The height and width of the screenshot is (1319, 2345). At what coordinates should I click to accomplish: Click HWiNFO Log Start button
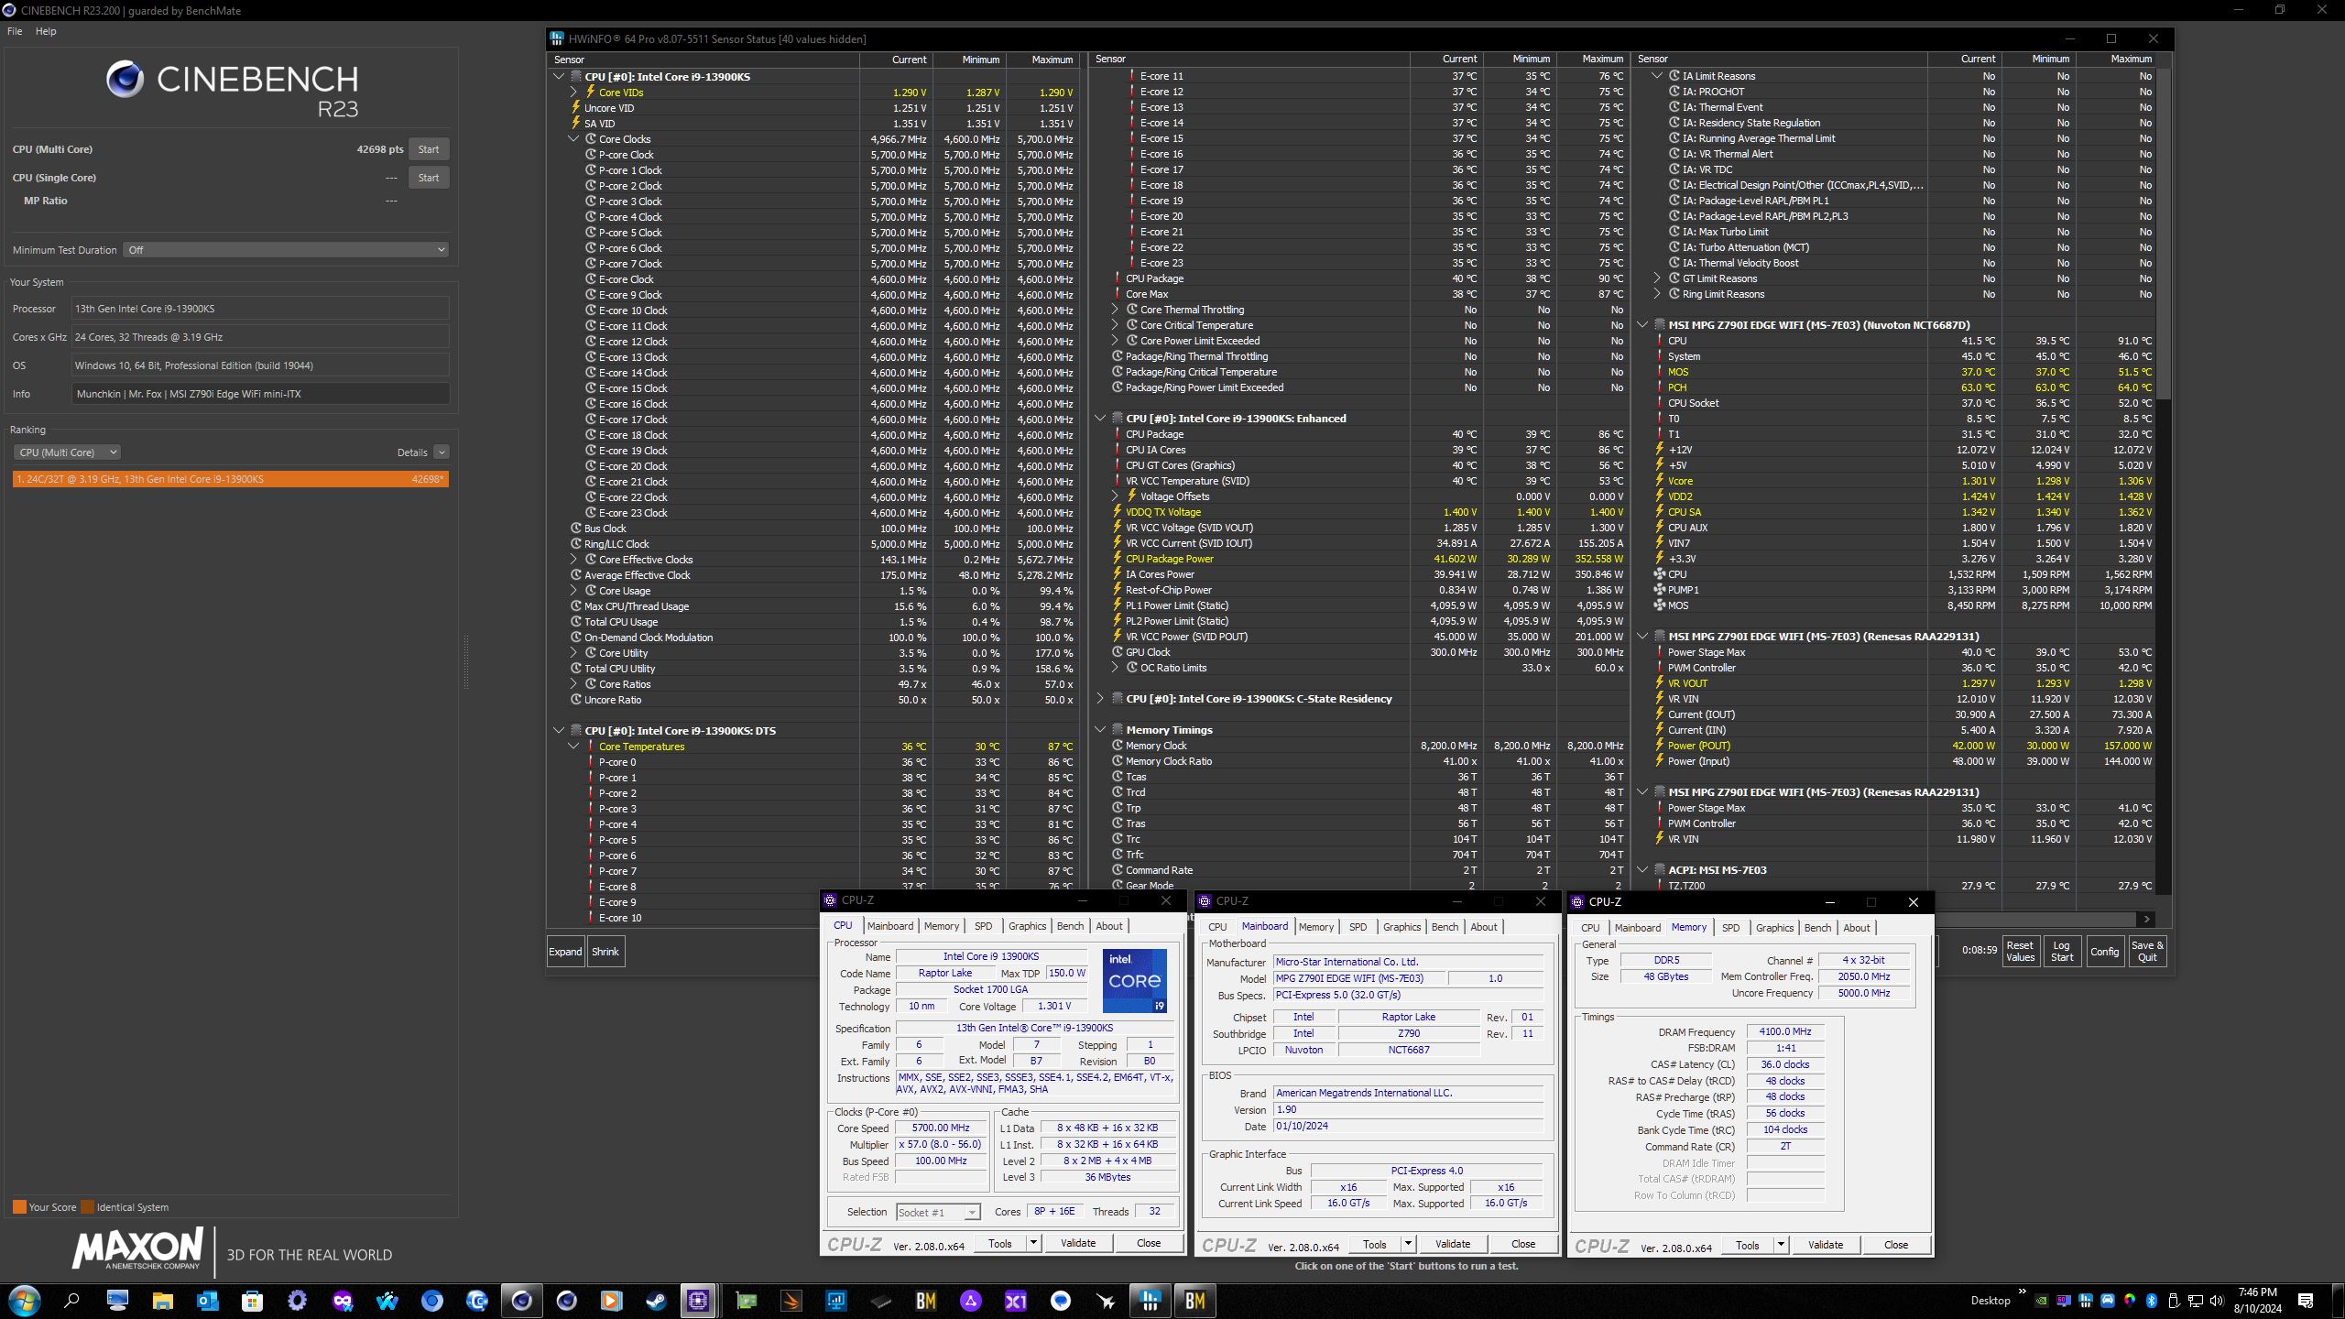pos(2062,951)
